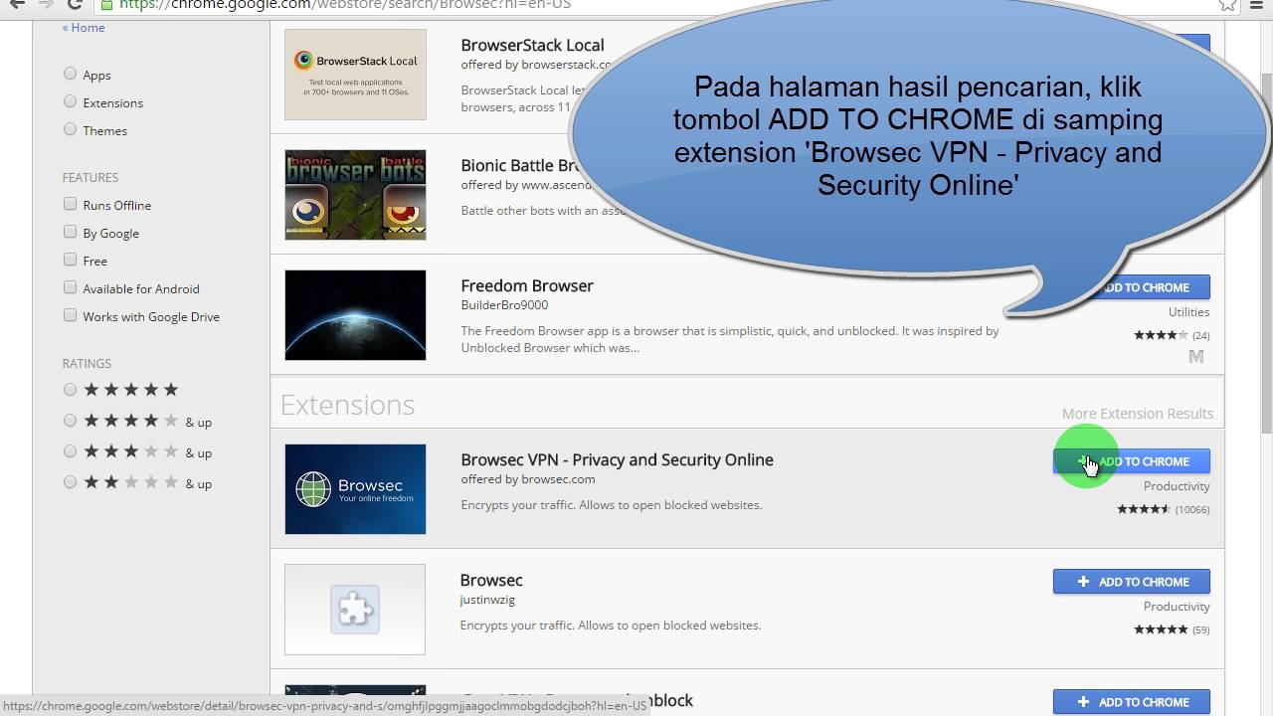
Task: Open the Bionic Battle browser bots thumbnail
Action: point(355,195)
